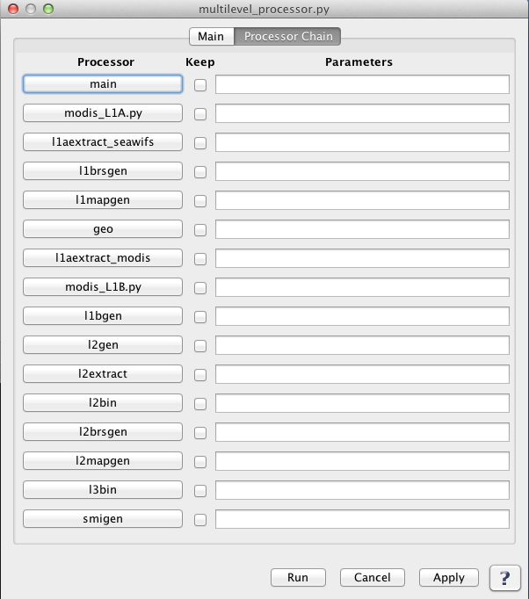
Task: Toggle Keep checkbox for l1aextract_seawifs
Action: coord(200,143)
